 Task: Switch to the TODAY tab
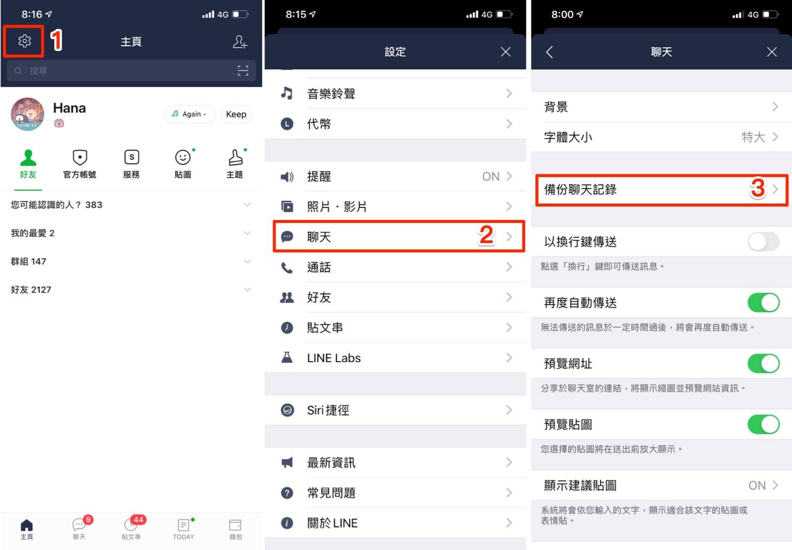(184, 529)
